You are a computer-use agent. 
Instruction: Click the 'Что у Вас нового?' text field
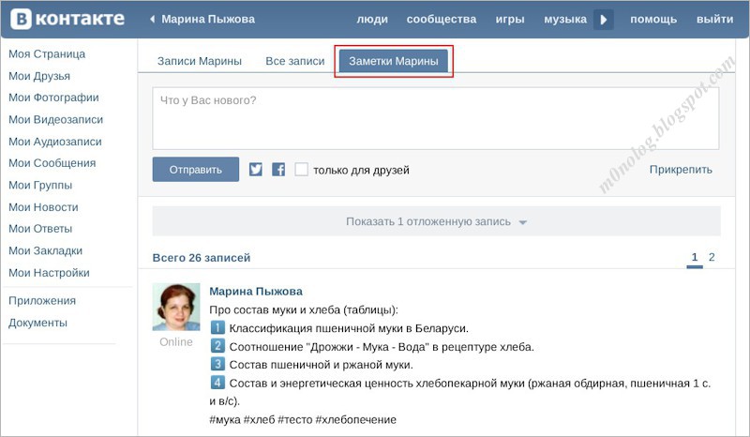click(436, 118)
